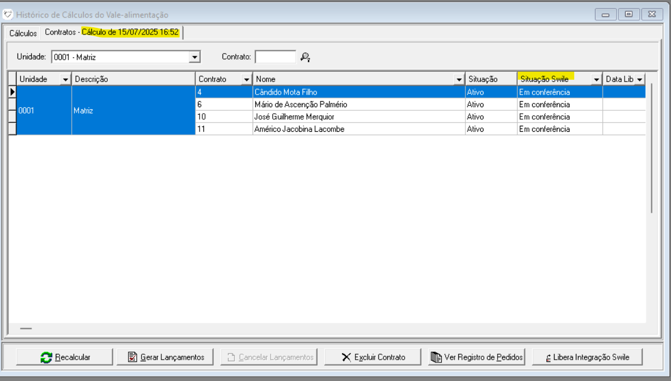Expand the Contrato column filter arrow
The image size is (671, 381).
[x=247, y=80]
